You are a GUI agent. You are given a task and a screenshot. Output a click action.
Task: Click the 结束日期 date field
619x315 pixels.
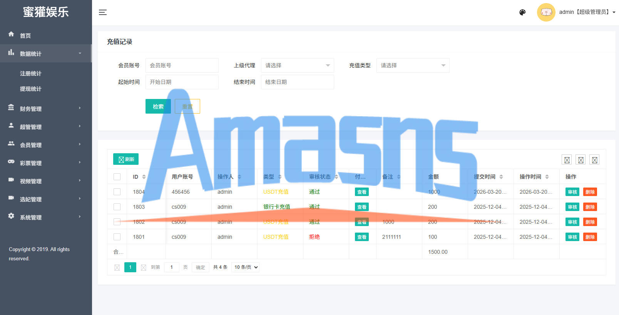coord(298,82)
